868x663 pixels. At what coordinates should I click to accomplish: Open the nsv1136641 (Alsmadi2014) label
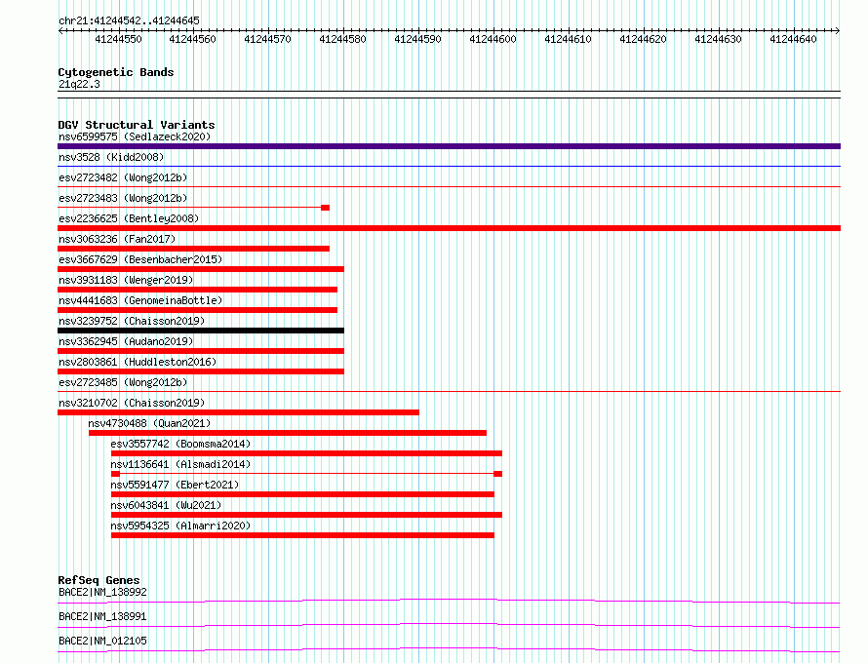pyautogui.click(x=180, y=464)
